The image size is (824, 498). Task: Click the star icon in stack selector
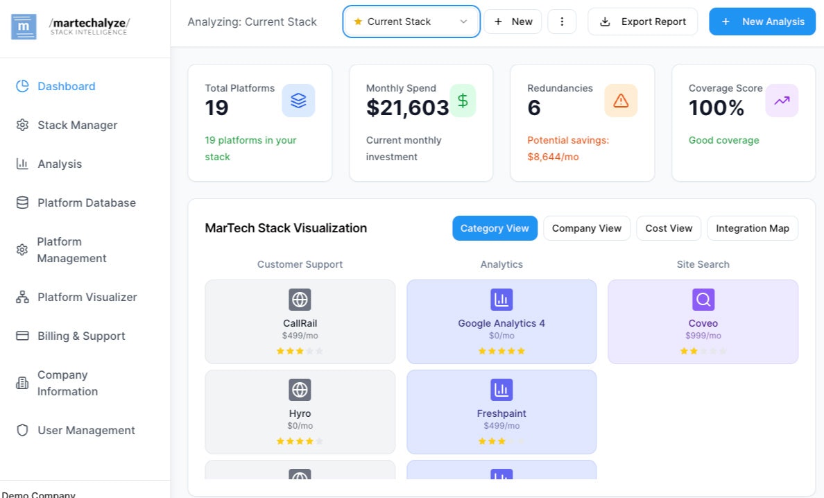tap(358, 22)
